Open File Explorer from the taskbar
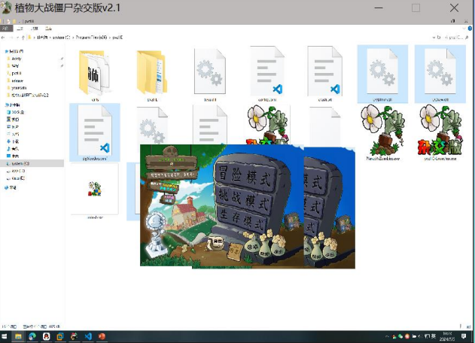This screenshot has width=475, height=343. tap(18, 336)
